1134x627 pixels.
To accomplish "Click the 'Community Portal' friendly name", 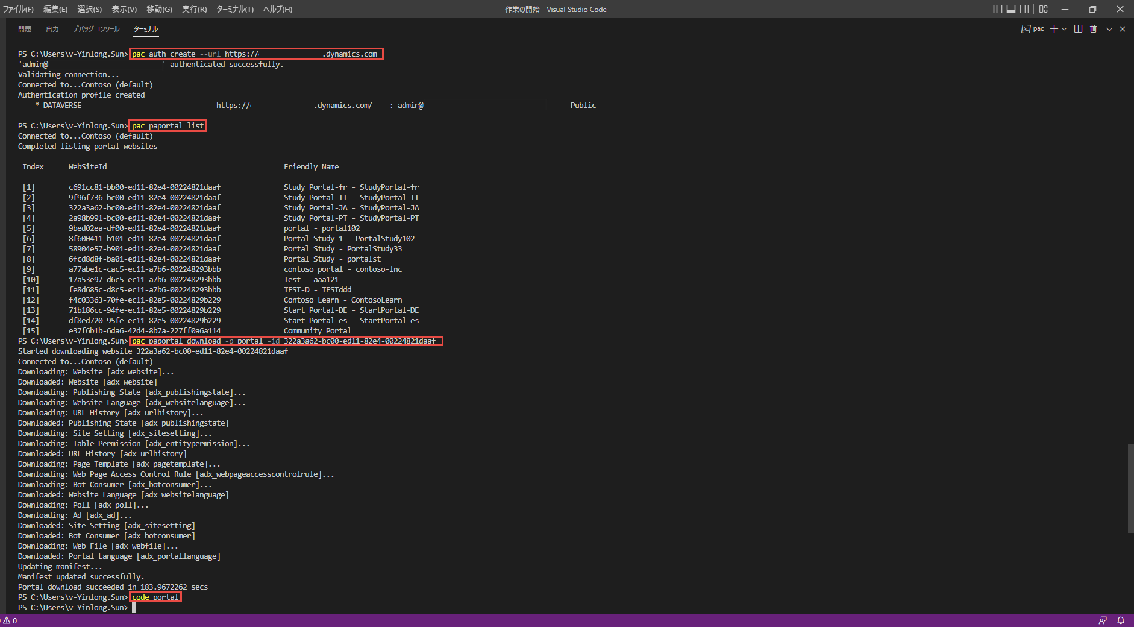I will coord(318,331).
